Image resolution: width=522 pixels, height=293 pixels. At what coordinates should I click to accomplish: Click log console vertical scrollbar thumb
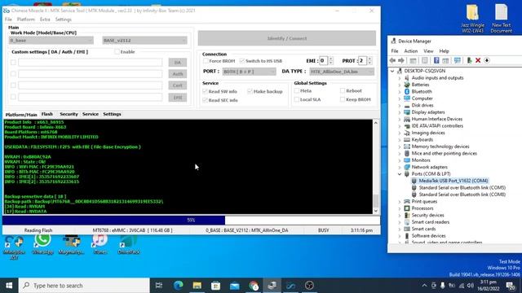tap(375, 200)
